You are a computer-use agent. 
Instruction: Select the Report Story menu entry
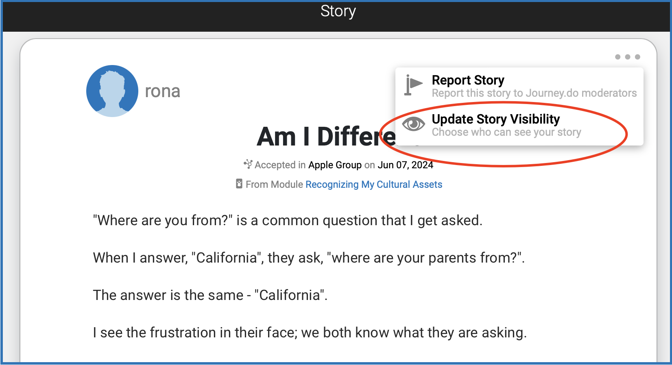pyautogui.click(x=468, y=80)
